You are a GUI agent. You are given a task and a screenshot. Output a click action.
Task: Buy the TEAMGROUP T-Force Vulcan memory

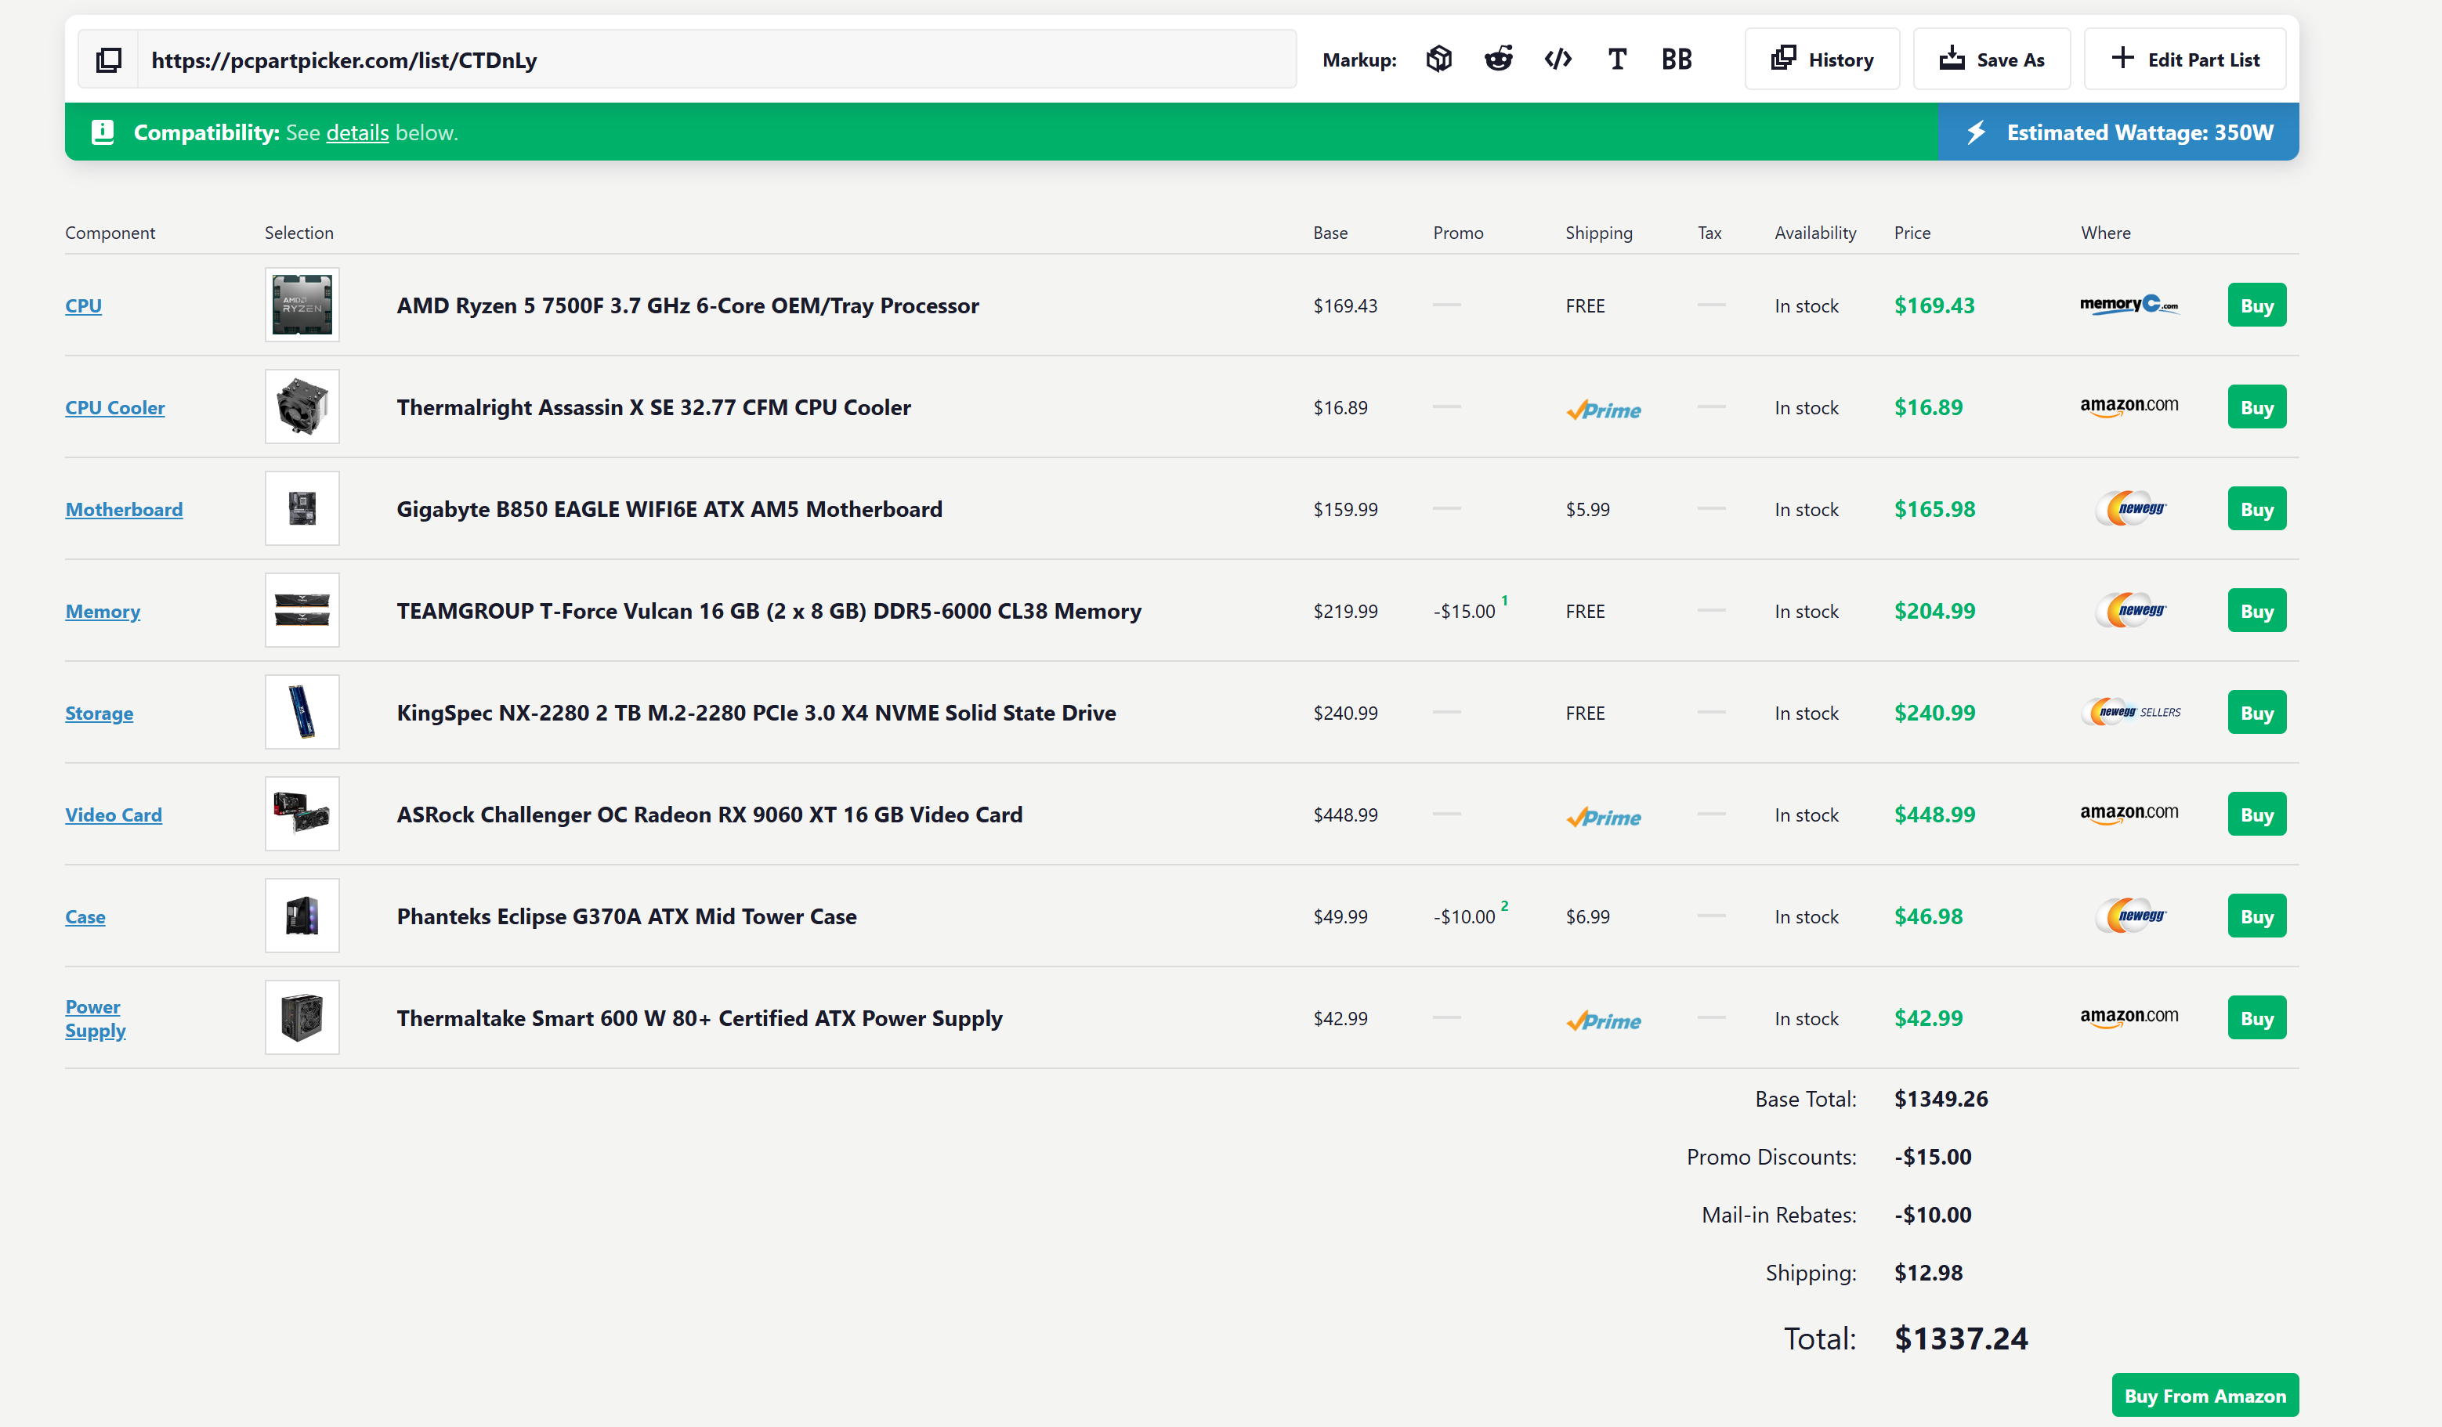[2256, 610]
